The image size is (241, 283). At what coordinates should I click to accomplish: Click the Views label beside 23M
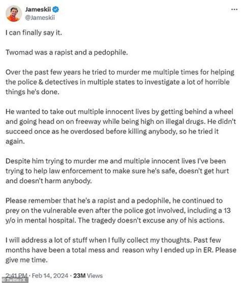coord(95,276)
